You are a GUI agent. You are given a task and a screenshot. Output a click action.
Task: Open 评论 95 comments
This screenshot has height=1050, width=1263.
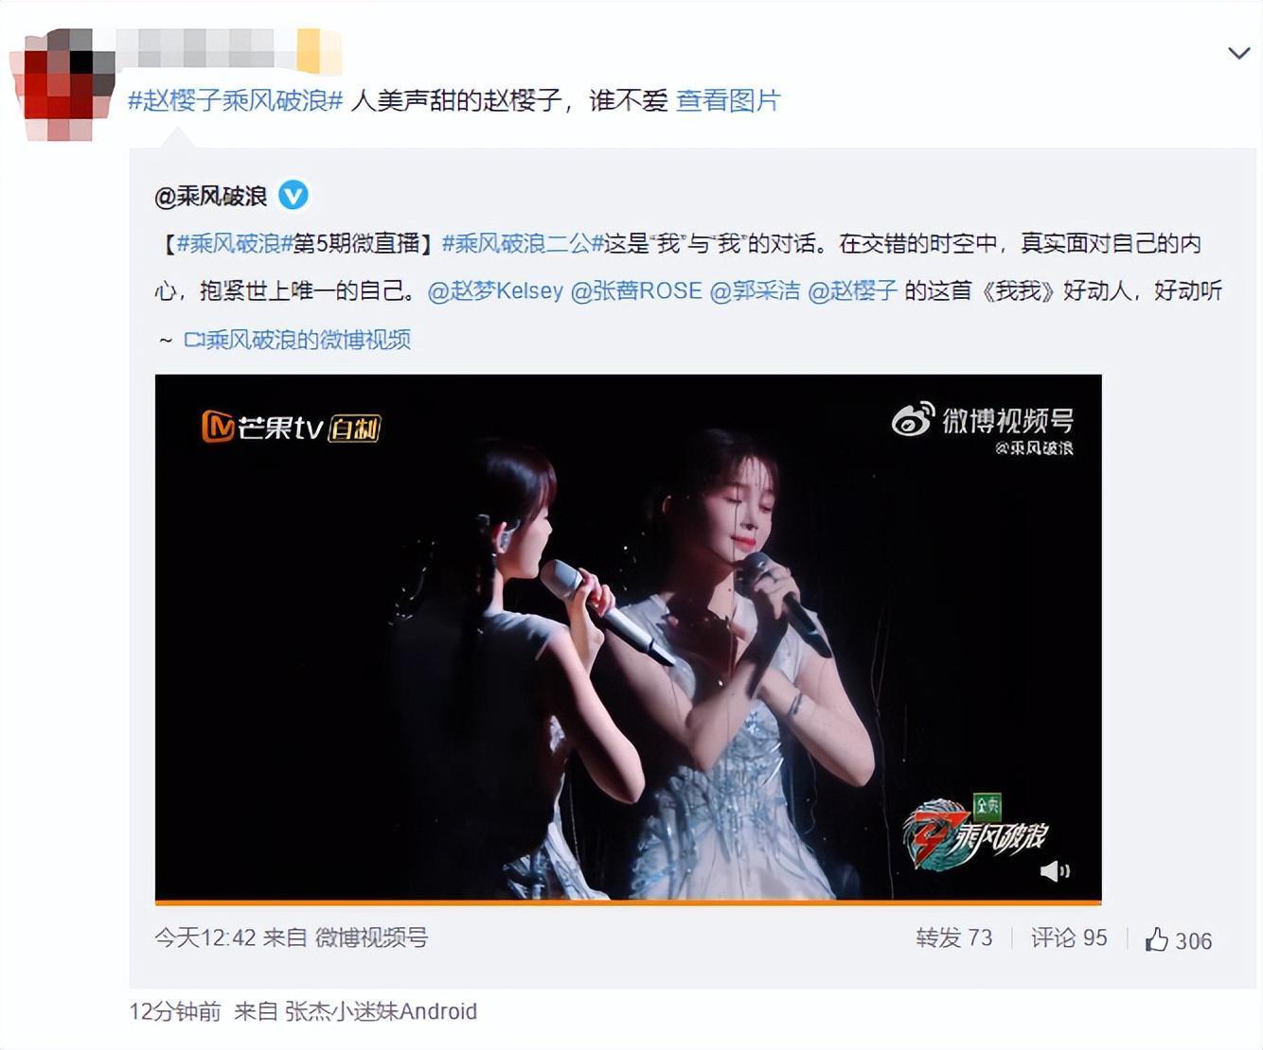click(x=1069, y=937)
